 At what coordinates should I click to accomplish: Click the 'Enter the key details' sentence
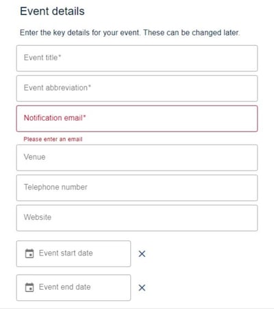tap(79, 33)
